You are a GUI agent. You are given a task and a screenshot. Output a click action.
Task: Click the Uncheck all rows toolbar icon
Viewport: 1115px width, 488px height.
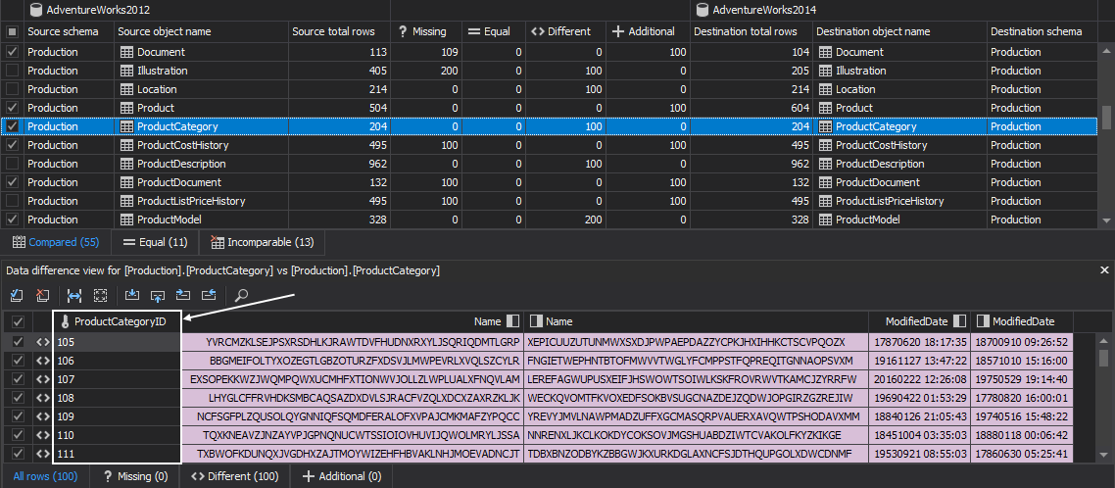coord(42,294)
